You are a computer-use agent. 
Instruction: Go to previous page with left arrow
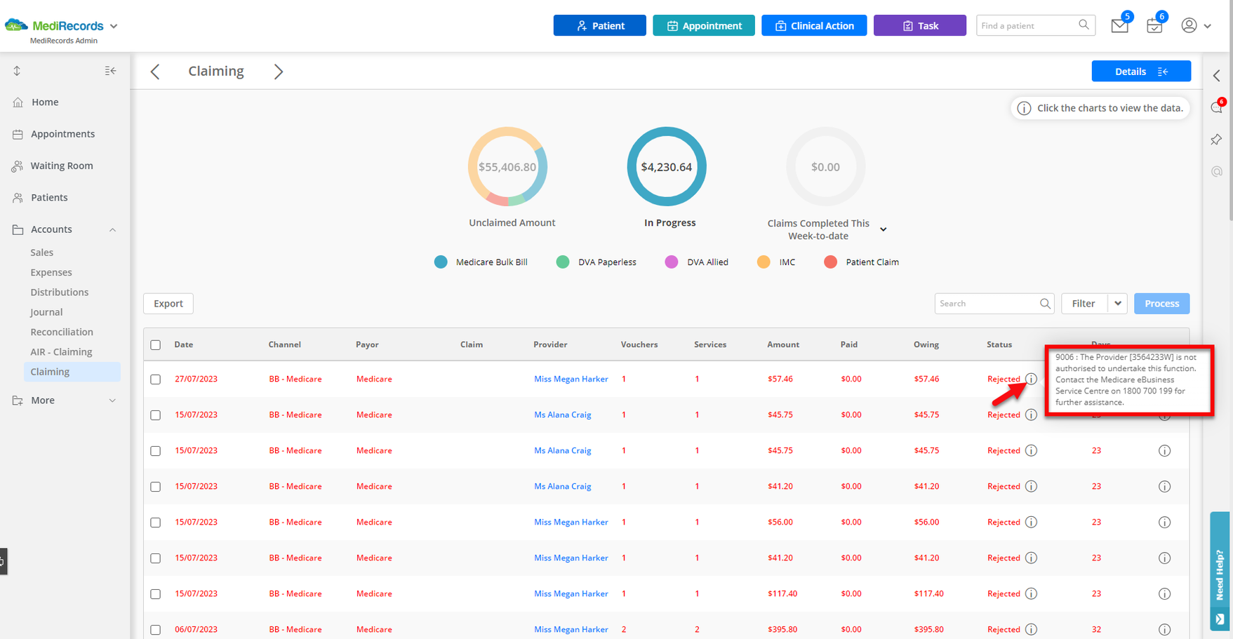pyautogui.click(x=155, y=72)
